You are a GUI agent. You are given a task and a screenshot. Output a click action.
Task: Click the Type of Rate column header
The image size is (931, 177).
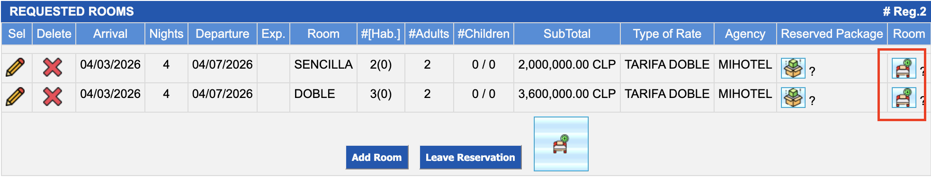click(x=667, y=34)
